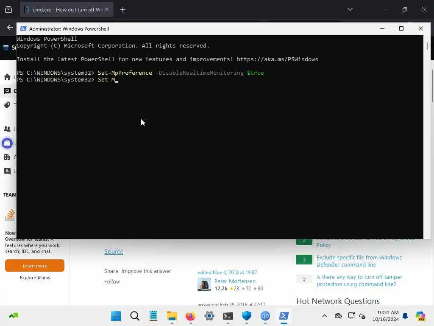Open qBittorrent icon on taskbar
The height and width of the screenshot is (326, 434).
click(x=265, y=316)
